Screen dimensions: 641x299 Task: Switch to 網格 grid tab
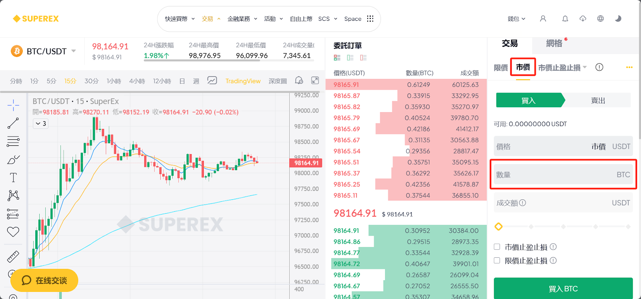pyautogui.click(x=554, y=43)
